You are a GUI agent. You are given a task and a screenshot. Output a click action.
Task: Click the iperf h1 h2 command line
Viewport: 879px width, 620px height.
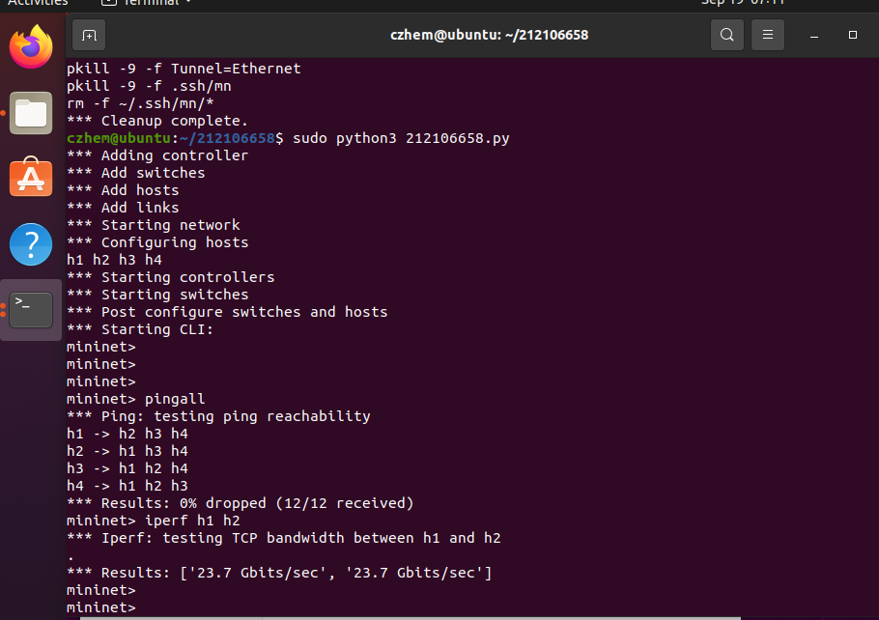point(192,521)
